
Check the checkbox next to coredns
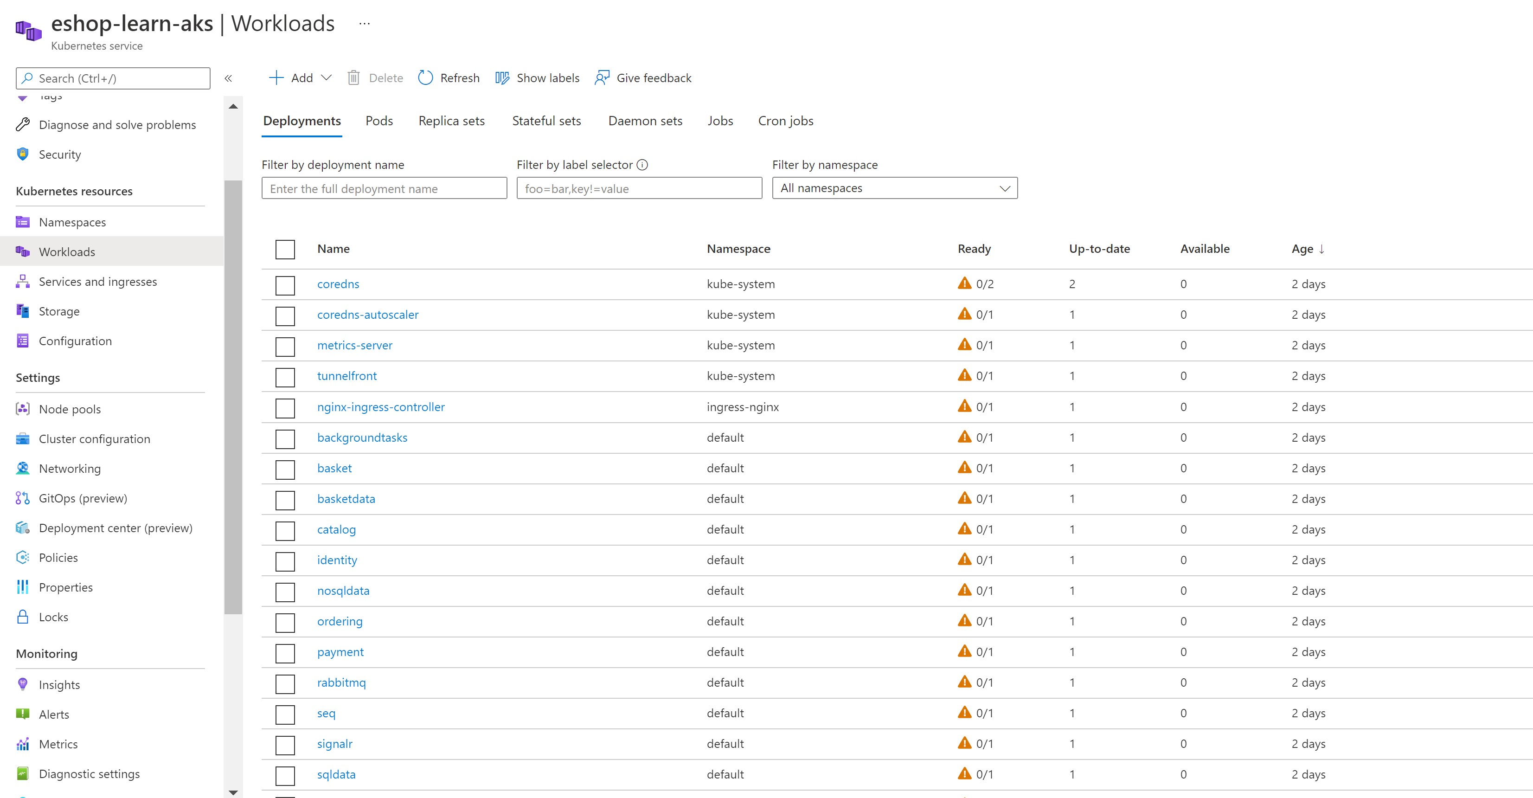285,284
